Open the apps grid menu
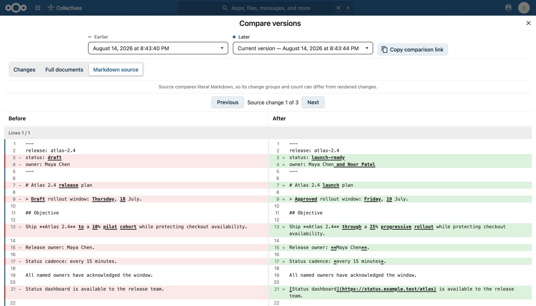This screenshot has width=536, height=306. (x=38, y=8)
